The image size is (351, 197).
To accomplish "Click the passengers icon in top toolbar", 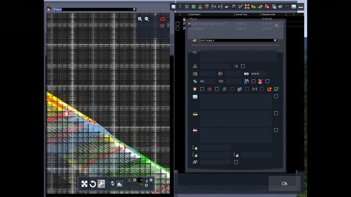I will (234, 7).
